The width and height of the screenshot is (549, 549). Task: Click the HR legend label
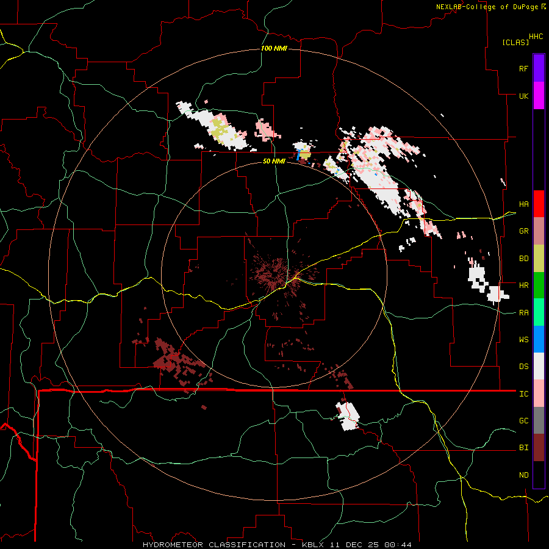click(x=524, y=285)
